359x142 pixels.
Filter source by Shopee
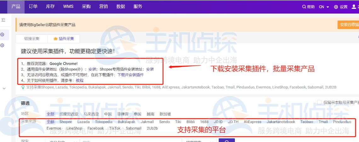pyautogui.click(x=66, y=122)
